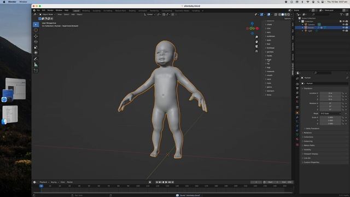
Task: Expand the Viewport Display panel
Action: click(311, 154)
